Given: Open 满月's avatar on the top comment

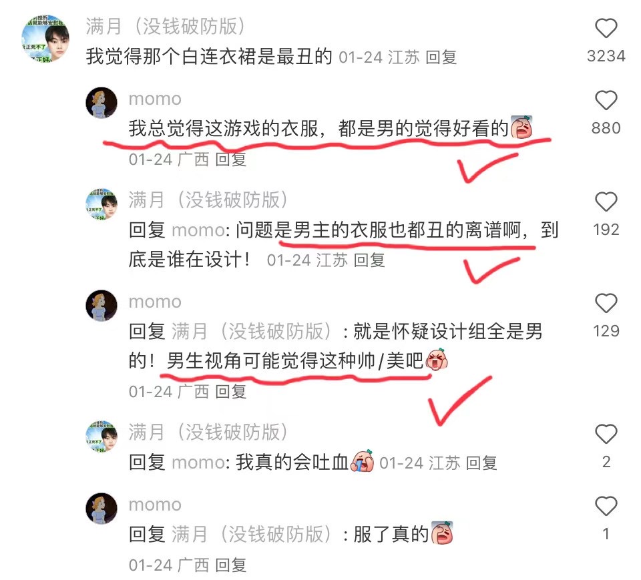Looking at the screenshot, I should (45, 39).
